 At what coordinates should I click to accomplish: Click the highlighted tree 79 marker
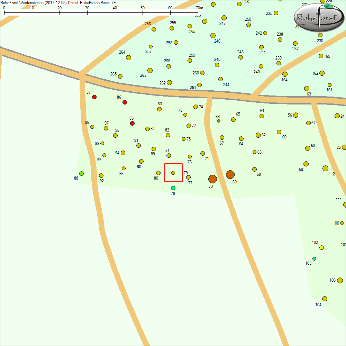pos(173,173)
